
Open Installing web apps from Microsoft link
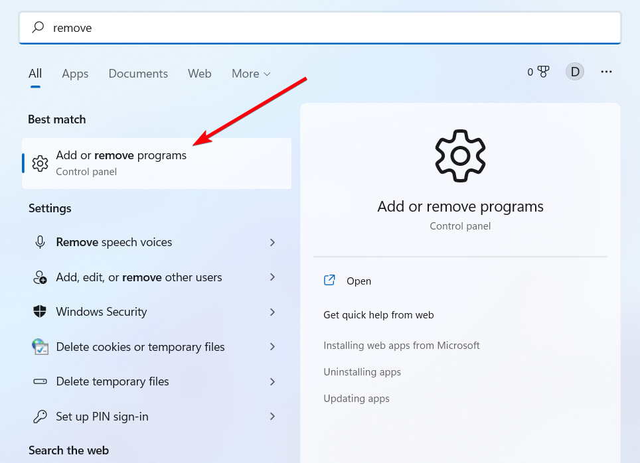tap(401, 346)
